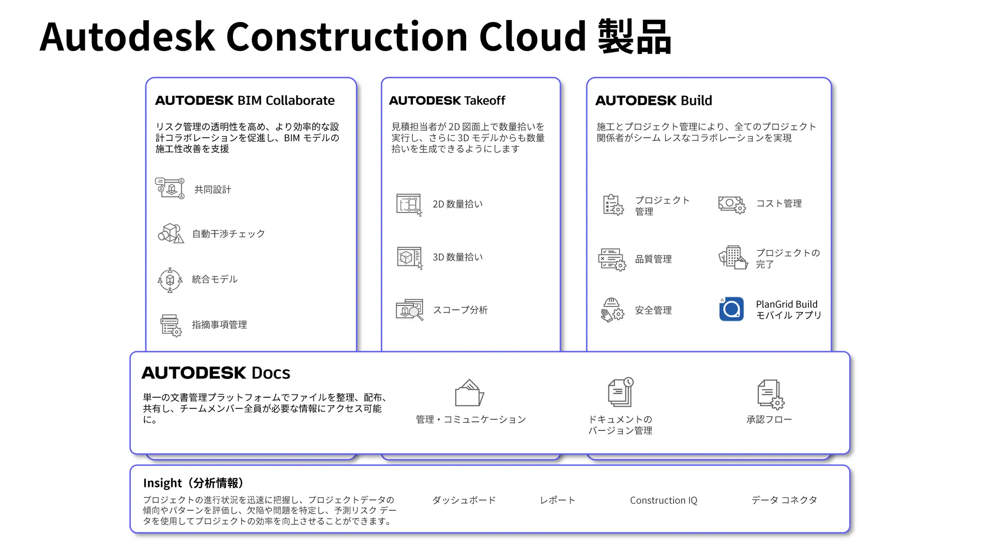Click the AUTODESK Docs heading

coord(216,373)
